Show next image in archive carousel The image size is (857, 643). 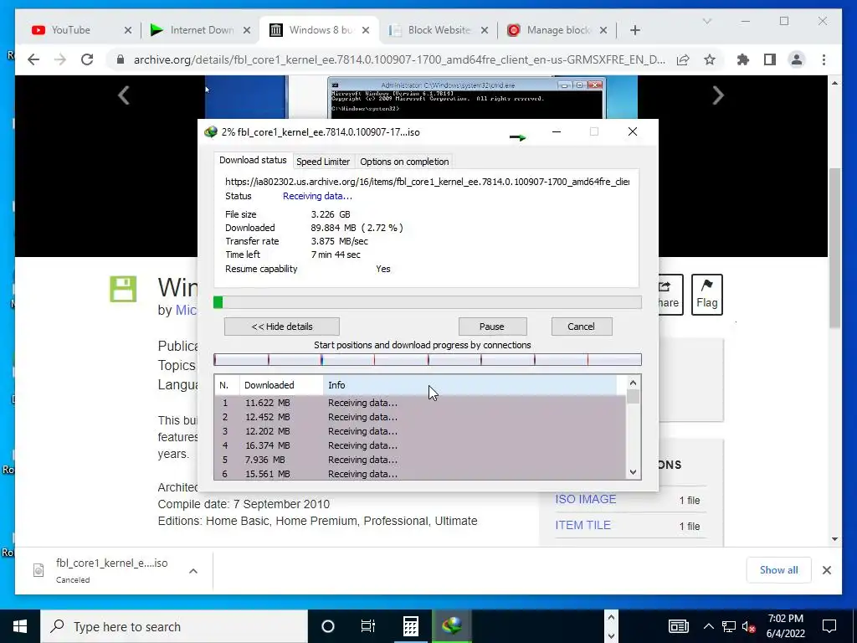(x=718, y=95)
